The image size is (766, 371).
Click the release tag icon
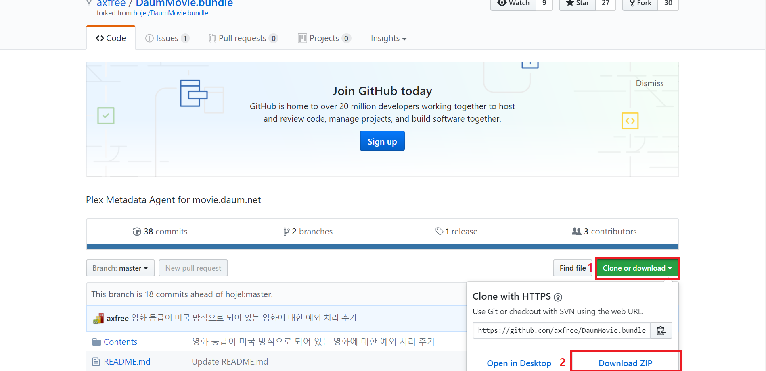click(x=440, y=232)
